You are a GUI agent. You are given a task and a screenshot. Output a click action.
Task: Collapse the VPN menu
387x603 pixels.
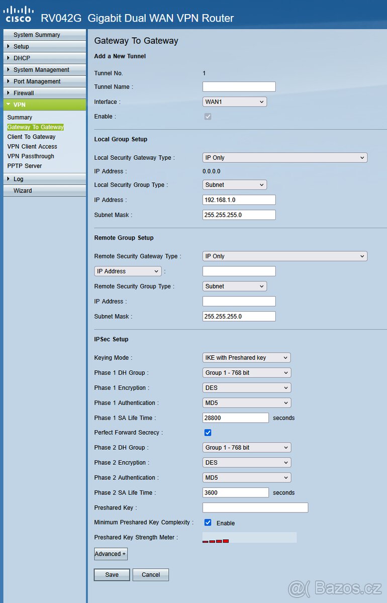[x=45, y=105]
